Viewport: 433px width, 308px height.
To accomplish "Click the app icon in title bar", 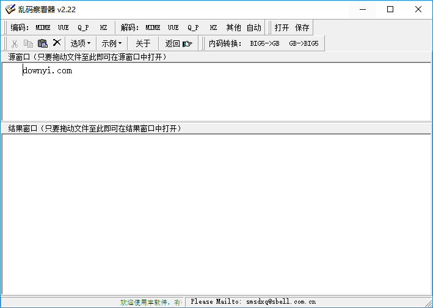I will [10, 9].
